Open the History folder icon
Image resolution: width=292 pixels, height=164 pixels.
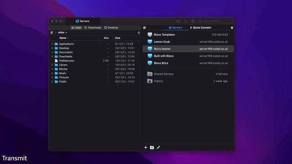[x=150, y=81]
